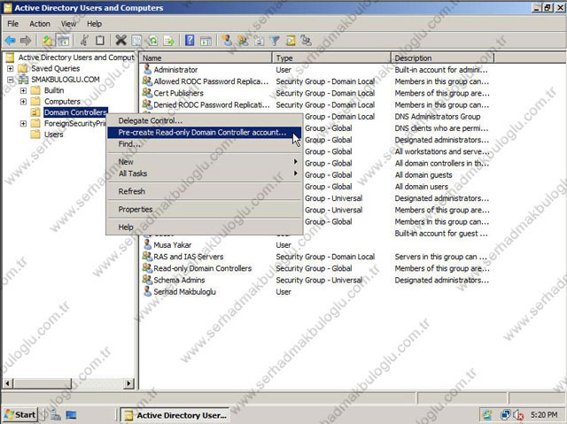567x424 pixels.
Task: Expand the Builtin container
Action: (x=23, y=90)
